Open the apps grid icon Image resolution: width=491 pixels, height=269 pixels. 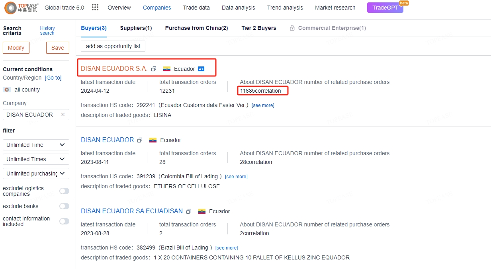(95, 8)
